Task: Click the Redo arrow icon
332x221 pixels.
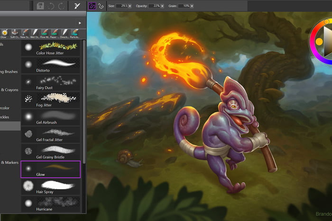Action: coord(61,6)
